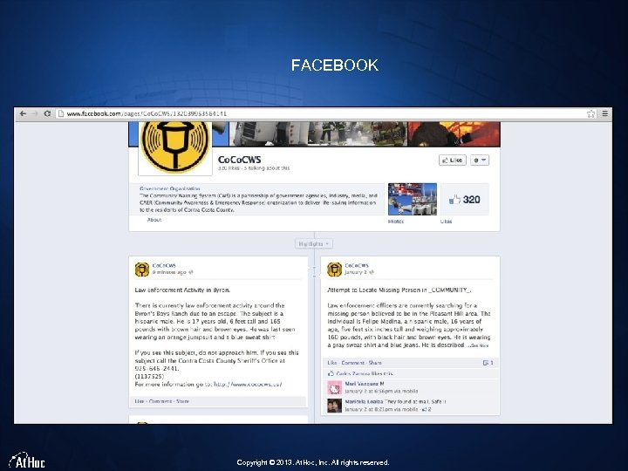
Task: Click the Government Organization category link
Action: (170, 188)
